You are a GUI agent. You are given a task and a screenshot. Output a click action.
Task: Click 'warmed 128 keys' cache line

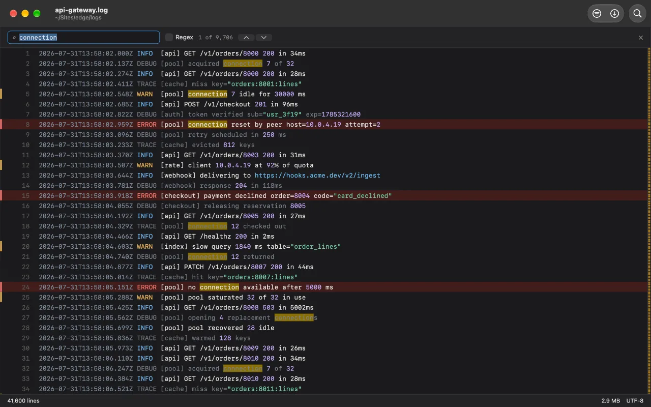coord(325,338)
